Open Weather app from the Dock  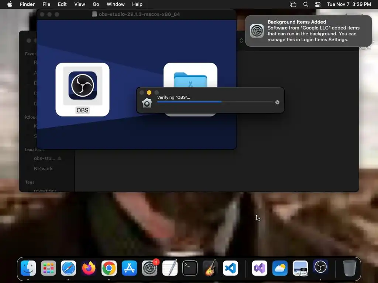[x=280, y=268]
